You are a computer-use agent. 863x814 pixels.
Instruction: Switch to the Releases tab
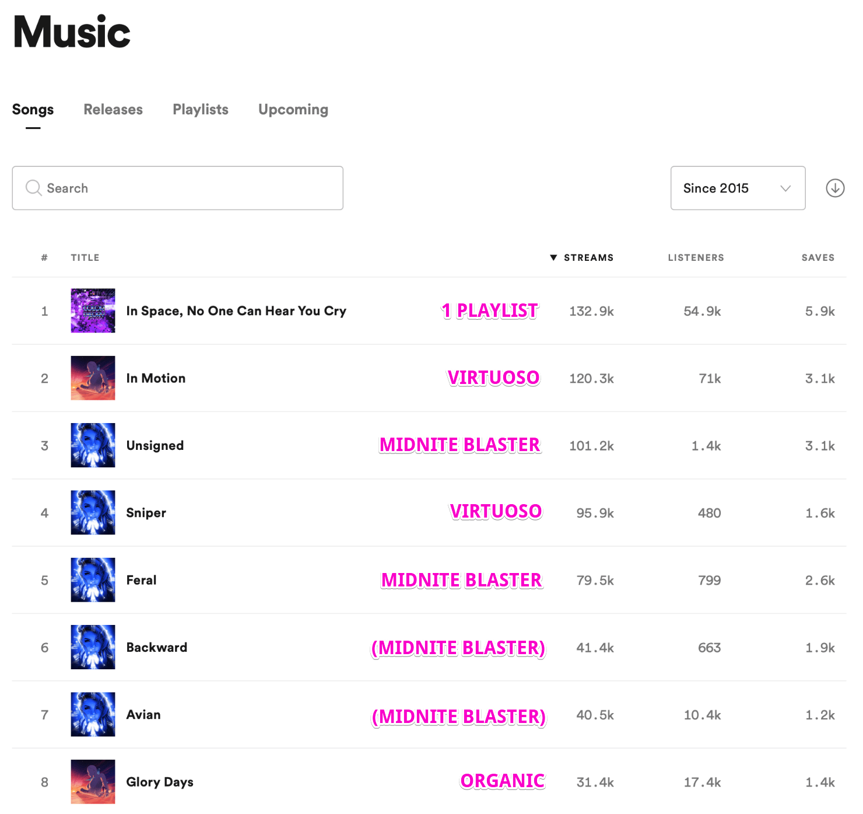click(x=113, y=109)
